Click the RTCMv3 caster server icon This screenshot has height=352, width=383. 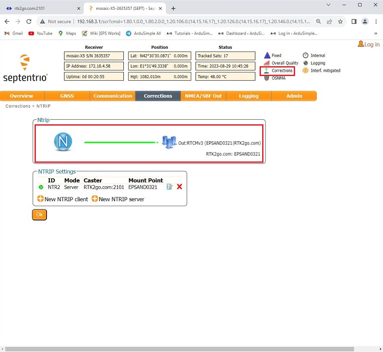[169, 142]
